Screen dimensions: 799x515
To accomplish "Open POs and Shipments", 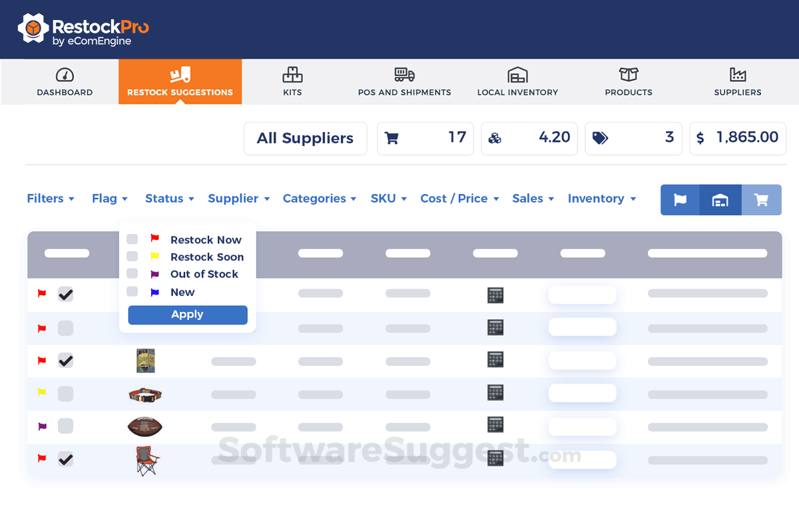I will (404, 81).
